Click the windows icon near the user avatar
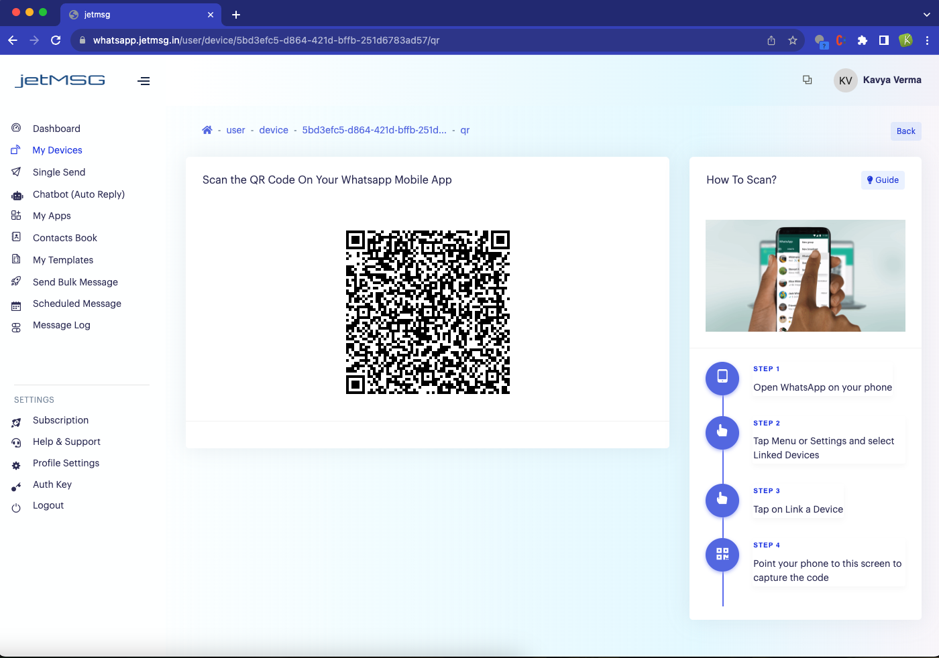Screen dimensions: 939x658 click(808, 80)
